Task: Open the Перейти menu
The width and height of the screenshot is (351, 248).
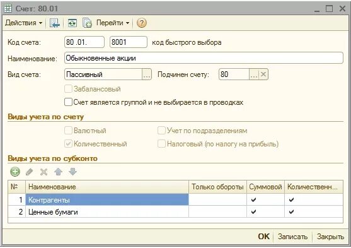Action: (x=113, y=23)
